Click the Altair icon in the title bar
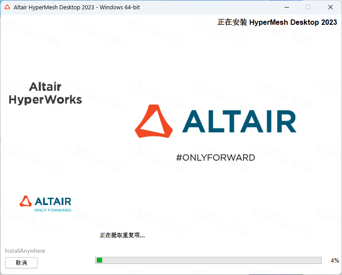The width and height of the screenshot is (342, 275). (x=7, y=7)
